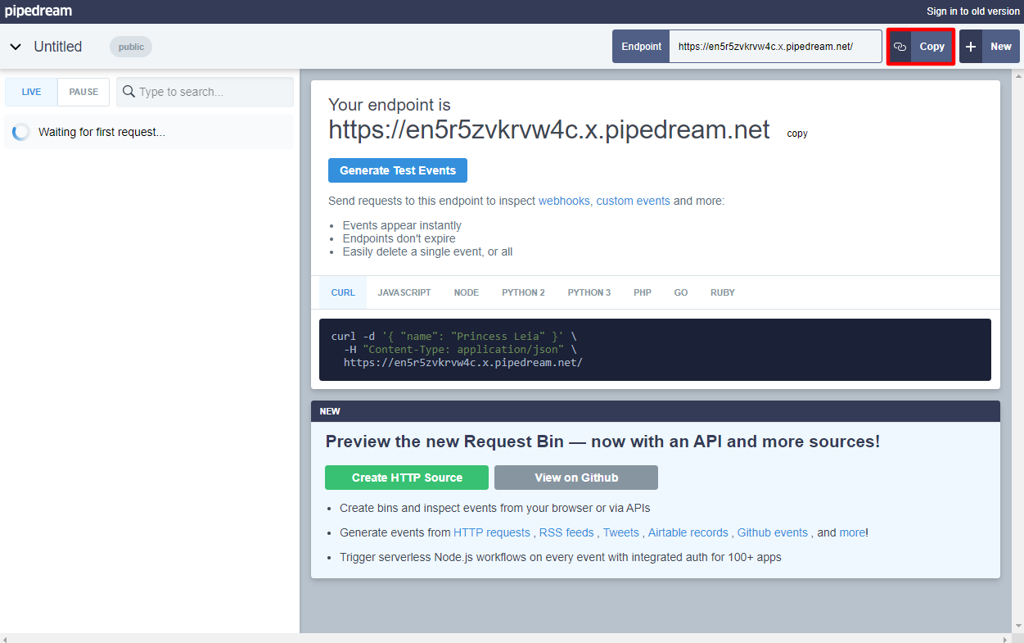
Task: Click the "Events appear instantly" bullet
Action: [x=402, y=225]
